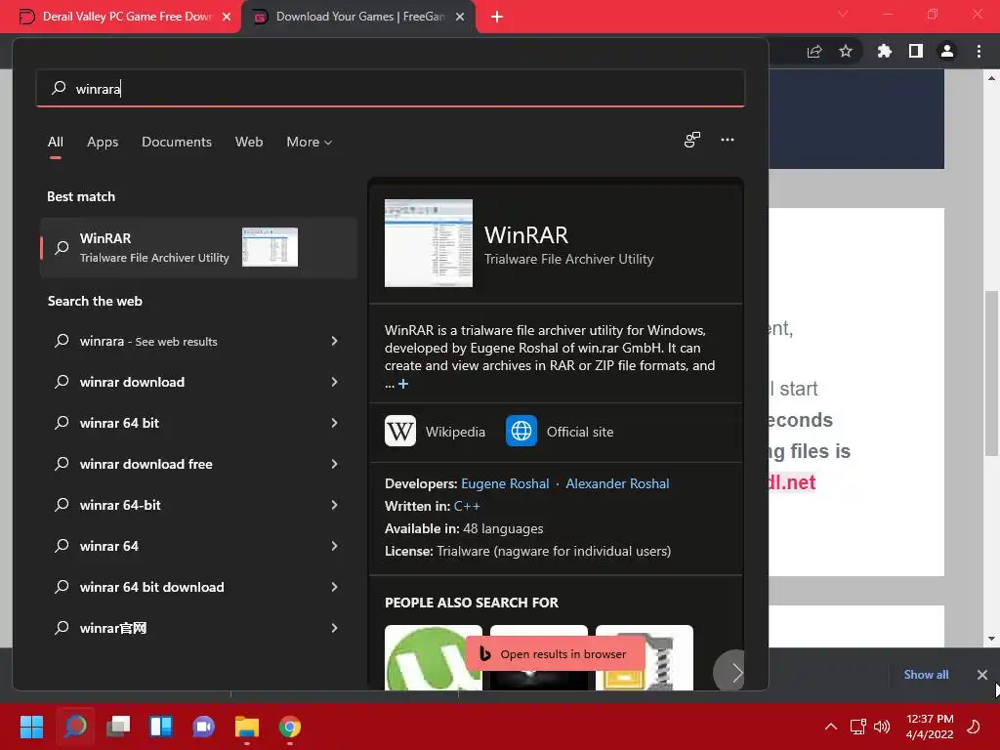1000x750 pixels.
Task: Expand arrow next to 'winrar 64-bit'
Action: tap(334, 505)
